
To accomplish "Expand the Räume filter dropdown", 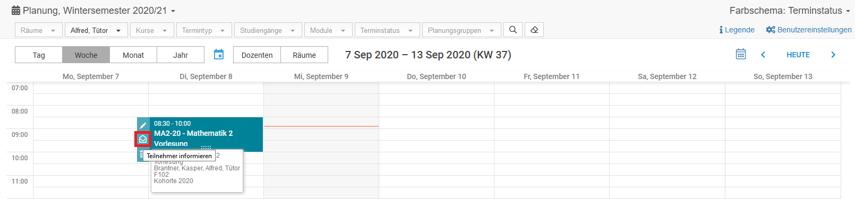I will pyautogui.click(x=38, y=30).
